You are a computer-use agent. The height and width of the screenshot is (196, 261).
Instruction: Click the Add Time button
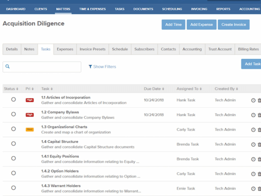click(x=173, y=24)
